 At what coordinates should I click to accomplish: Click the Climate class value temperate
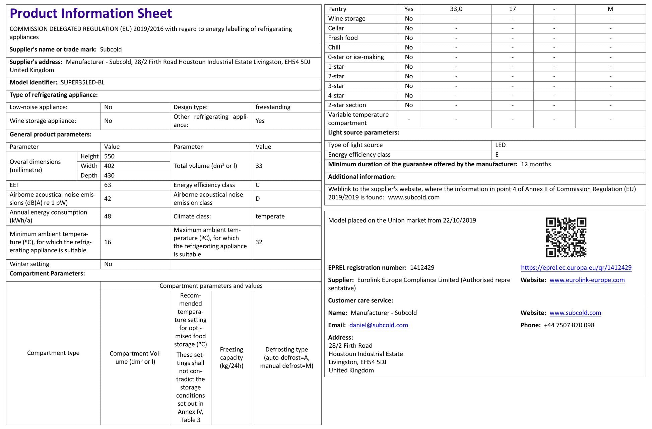(270, 217)
